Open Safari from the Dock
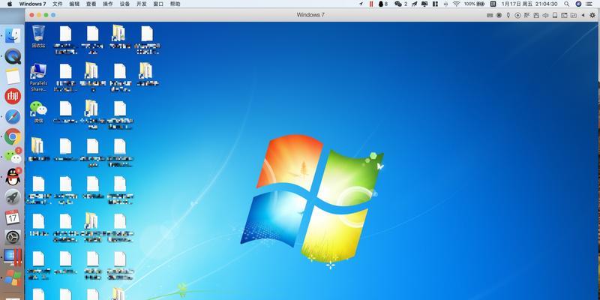600x300 pixels. 13,117
